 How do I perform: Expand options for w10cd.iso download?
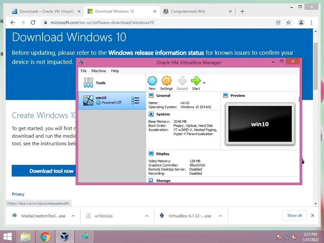147,216
